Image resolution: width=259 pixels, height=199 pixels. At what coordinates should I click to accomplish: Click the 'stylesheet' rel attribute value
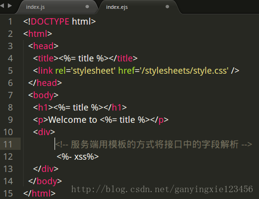click(93, 71)
